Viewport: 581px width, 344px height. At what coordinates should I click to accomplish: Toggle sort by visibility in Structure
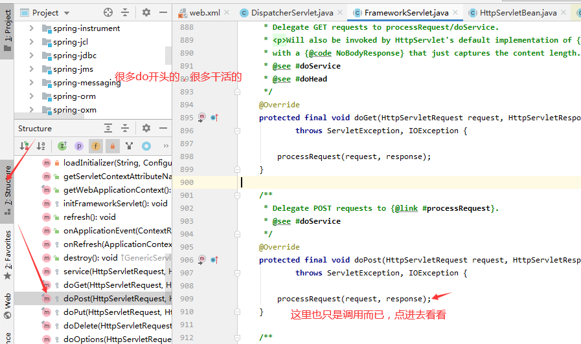pyautogui.click(x=25, y=146)
